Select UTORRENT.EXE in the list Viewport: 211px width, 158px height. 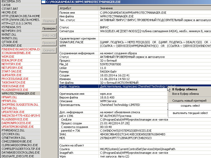coord(12,46)
